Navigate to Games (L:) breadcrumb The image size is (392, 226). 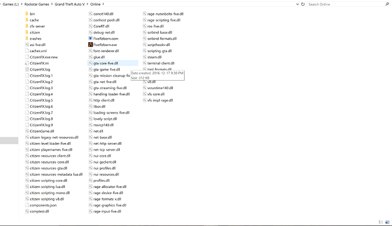click(x=11, y=4)
